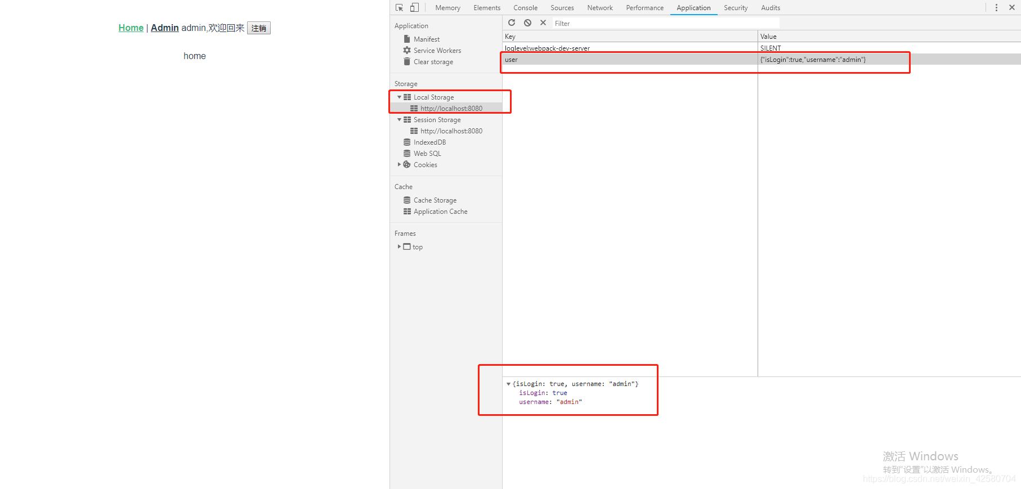Click the Web SQL database icon

tap(407, 153)
